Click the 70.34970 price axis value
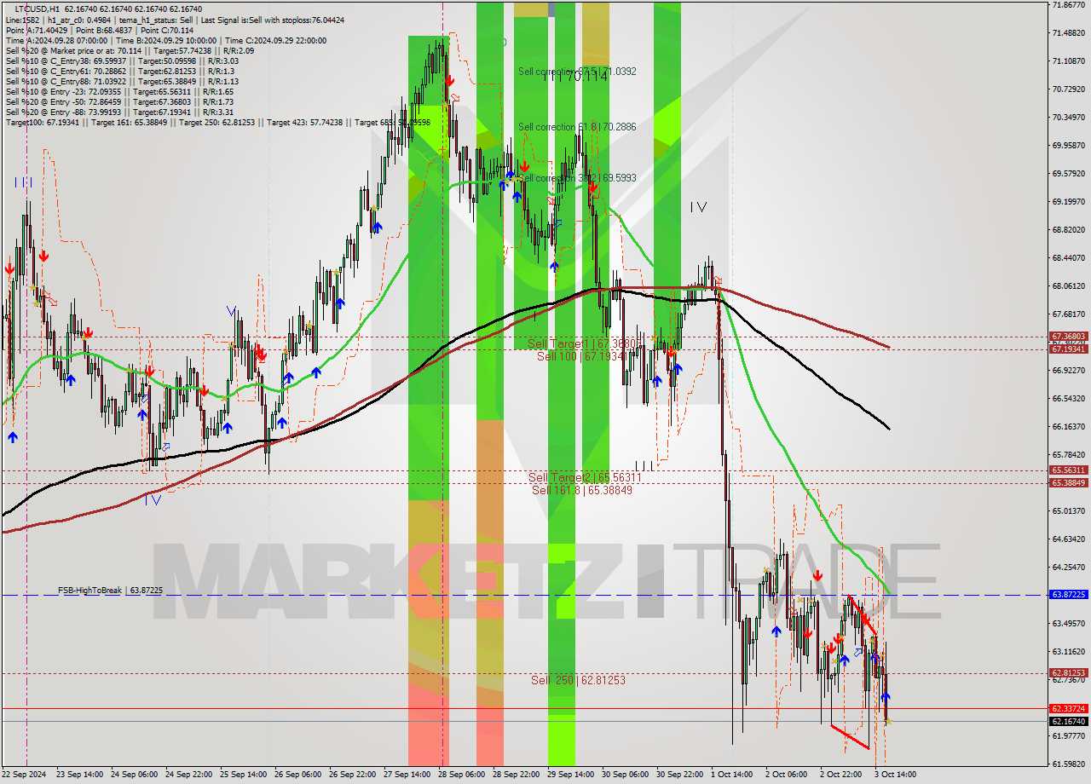The height and width of the screenshot is (784, 1091). (1068, 117)
